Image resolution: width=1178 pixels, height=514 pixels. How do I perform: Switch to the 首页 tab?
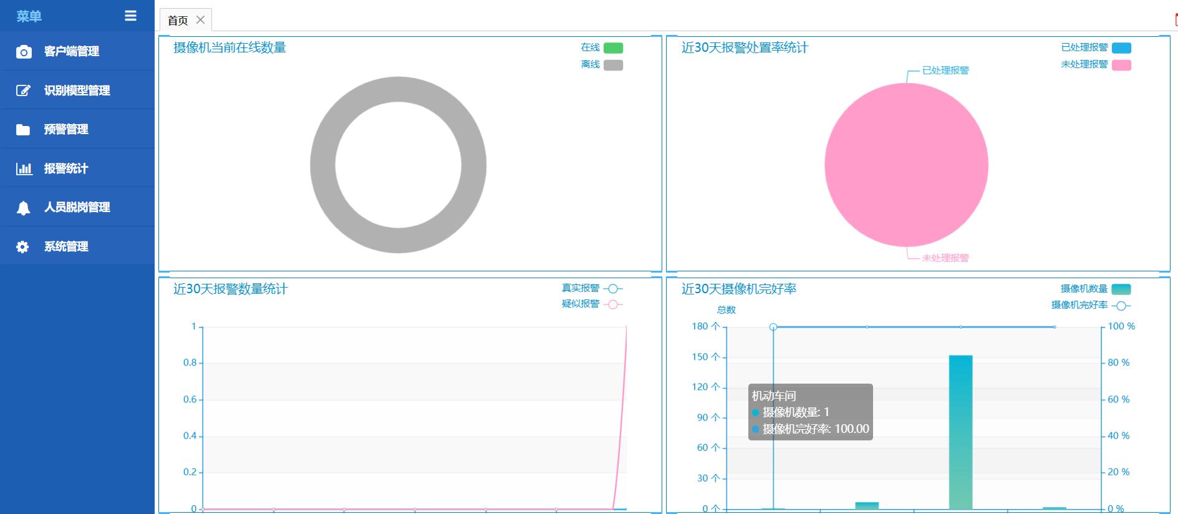[x=178, y=21]
